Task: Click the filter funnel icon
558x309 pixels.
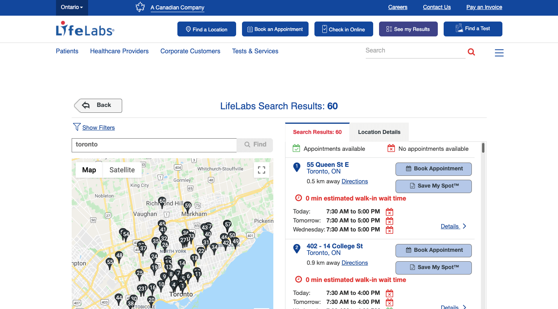Action: [x=77, y=127]
